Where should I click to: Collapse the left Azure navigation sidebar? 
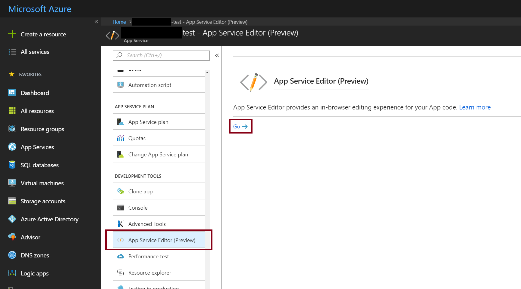(96, 22)
